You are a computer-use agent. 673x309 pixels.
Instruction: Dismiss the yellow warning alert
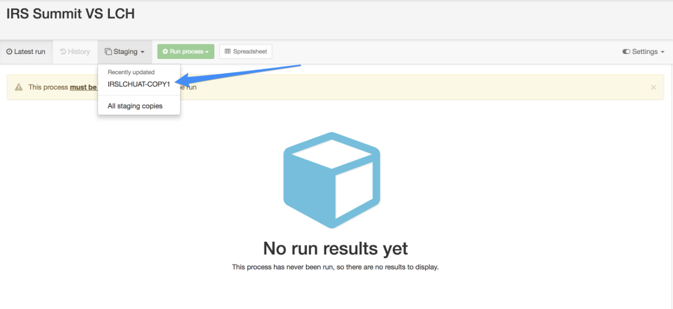(653, 87)
